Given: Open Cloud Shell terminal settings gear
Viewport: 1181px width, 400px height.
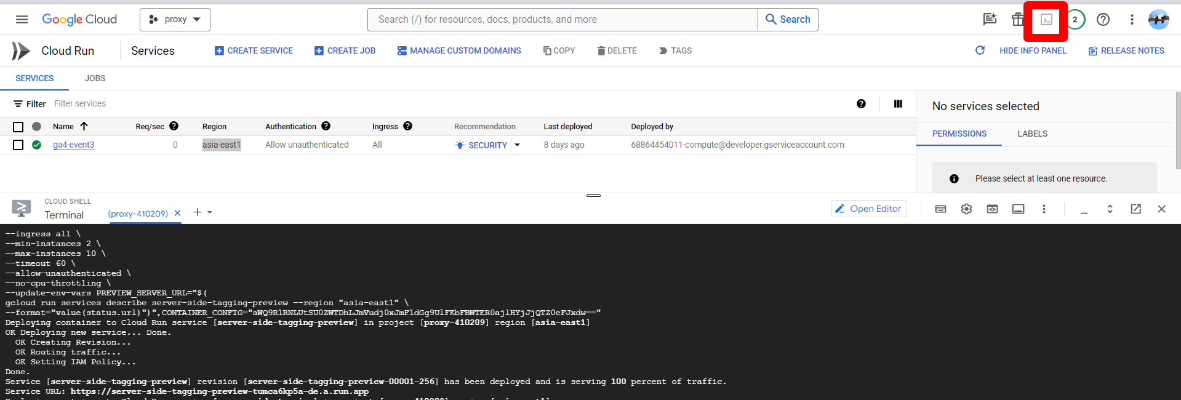Looking at the screenshot, I should point(966,209).
